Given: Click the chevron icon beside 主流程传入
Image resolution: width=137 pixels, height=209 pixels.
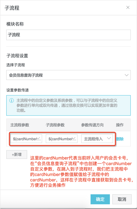Looking at the screenshot, I should point(109,138).
